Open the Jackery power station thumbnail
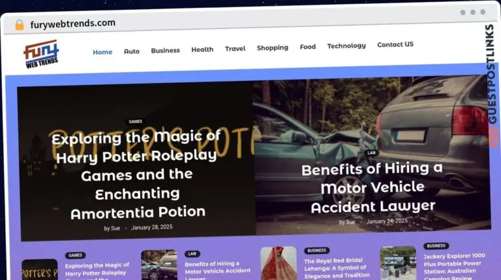This screenshot has height=280, width=501. click(398, 262)
